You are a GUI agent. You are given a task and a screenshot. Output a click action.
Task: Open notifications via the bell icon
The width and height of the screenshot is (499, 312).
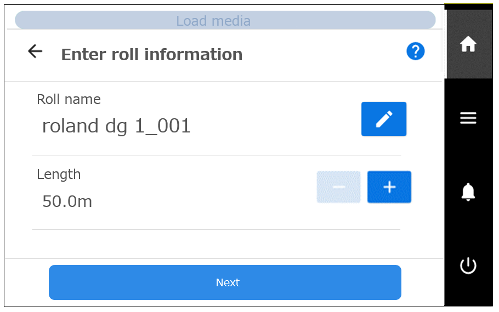click(468, 192)
